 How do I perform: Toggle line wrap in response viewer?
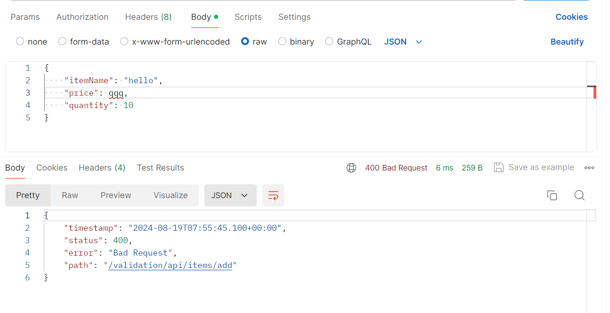pos(273,195)
